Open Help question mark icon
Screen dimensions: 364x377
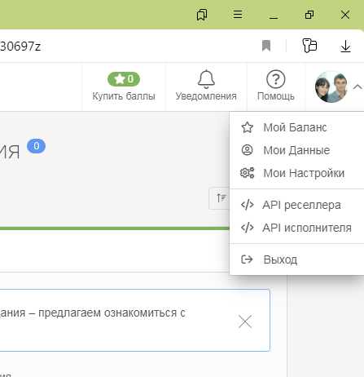pyautogui.click(x=276, y=79)
